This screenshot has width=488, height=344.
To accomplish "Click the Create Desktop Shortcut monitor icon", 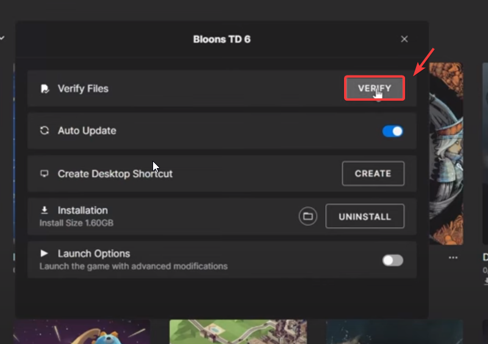I will click(44, 174).
